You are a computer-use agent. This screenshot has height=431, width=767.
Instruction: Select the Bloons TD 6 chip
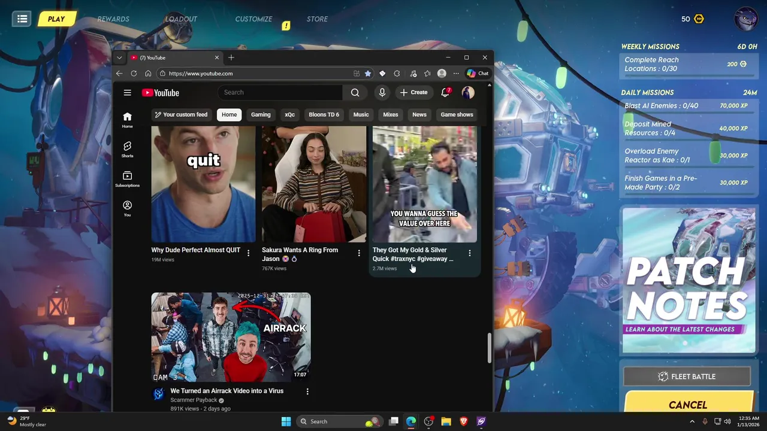pyautogui.click(x=324, y=114)
